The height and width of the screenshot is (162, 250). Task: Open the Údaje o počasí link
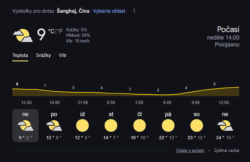click(190, 150)
